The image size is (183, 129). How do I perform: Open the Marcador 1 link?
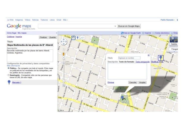[x=17, y=82]
